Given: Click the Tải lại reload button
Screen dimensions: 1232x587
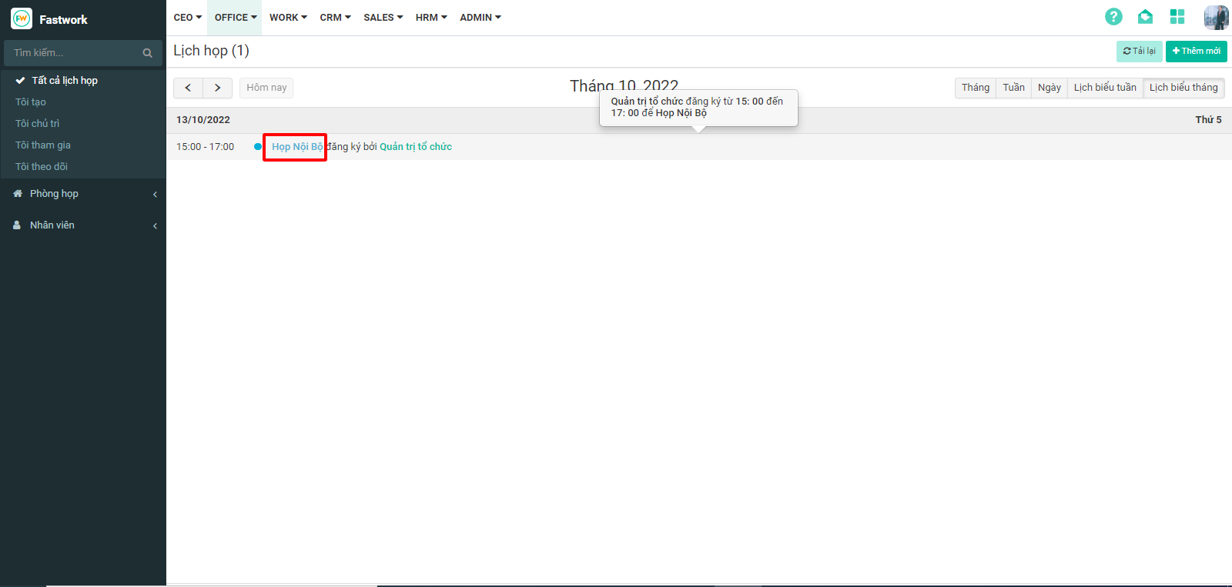Looking at the screenshot, I should (x=1139, y=52).
